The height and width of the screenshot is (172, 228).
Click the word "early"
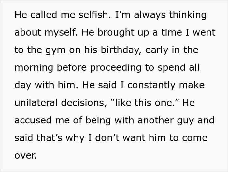coord(158,50)
